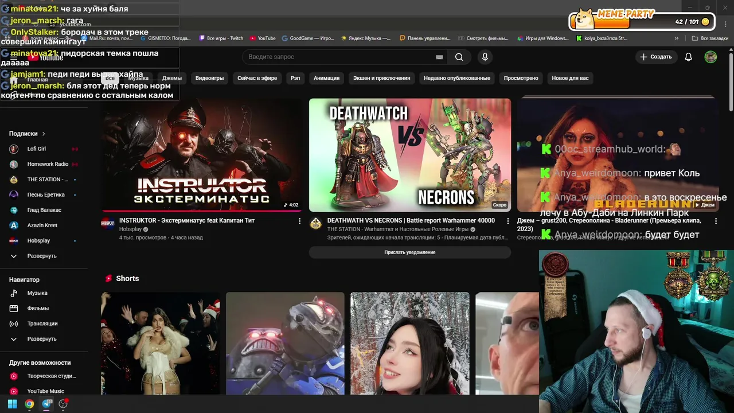Select the Сейчас в эфире chip
The width and height of the screenshot is (734, 413).
point(257,78)
